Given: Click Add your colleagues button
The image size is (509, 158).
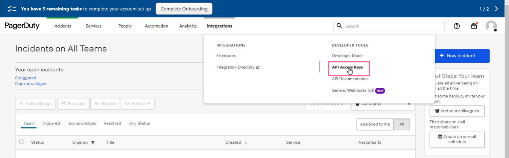Looking at the screenshot, I should [x=457, y=111].
